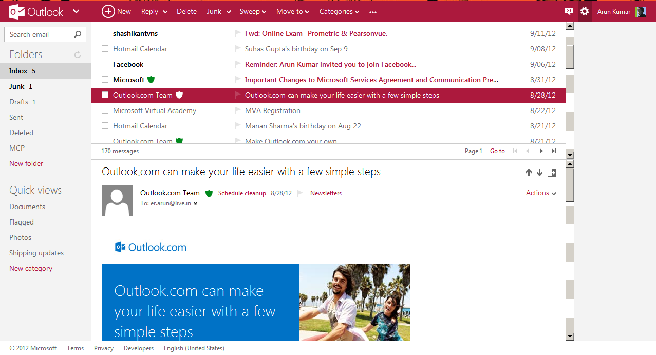Image resolution: width=656 pixels, height=355 pixels.
Task: Tick checkbox for Facebook message
Action: [x=105, y=64]
